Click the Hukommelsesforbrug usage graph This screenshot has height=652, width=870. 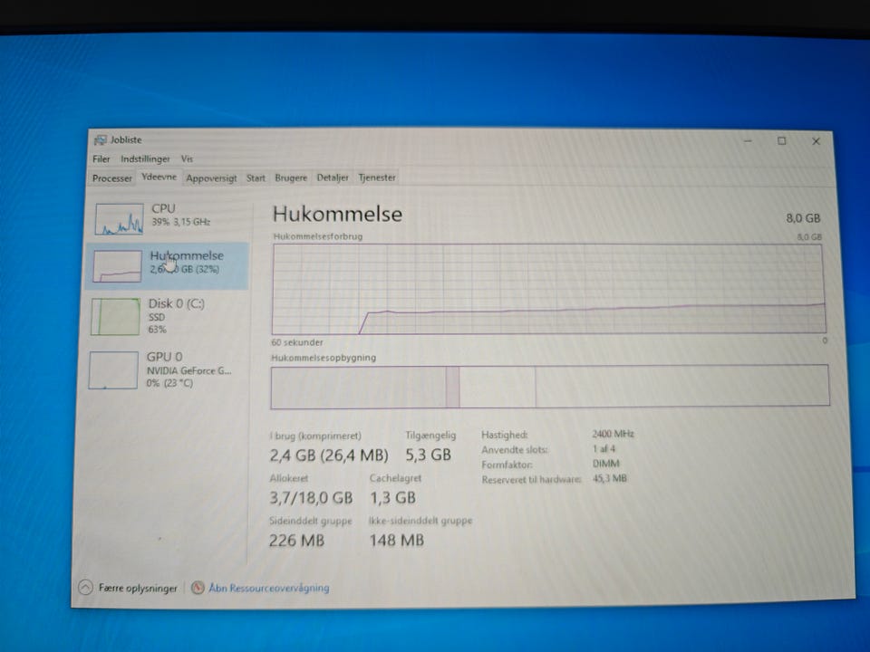[x=549, y=289]
